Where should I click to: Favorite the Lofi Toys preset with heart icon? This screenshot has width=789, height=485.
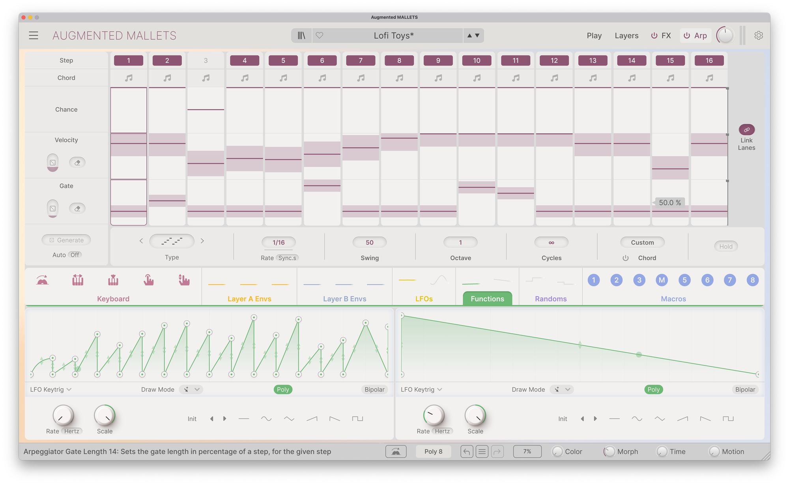[x=320, y=35]
